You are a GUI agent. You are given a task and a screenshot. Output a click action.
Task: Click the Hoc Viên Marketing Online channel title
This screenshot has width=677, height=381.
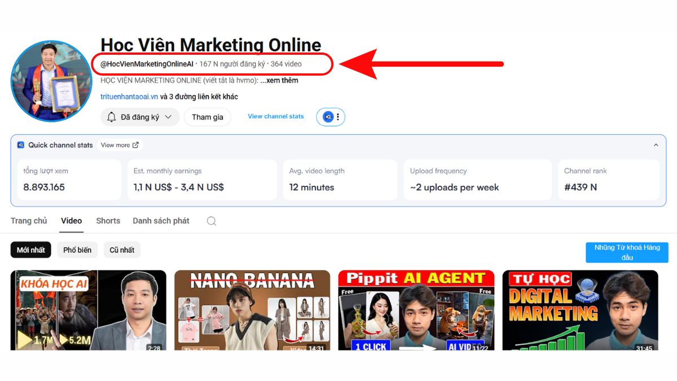(x=211, y=45)
